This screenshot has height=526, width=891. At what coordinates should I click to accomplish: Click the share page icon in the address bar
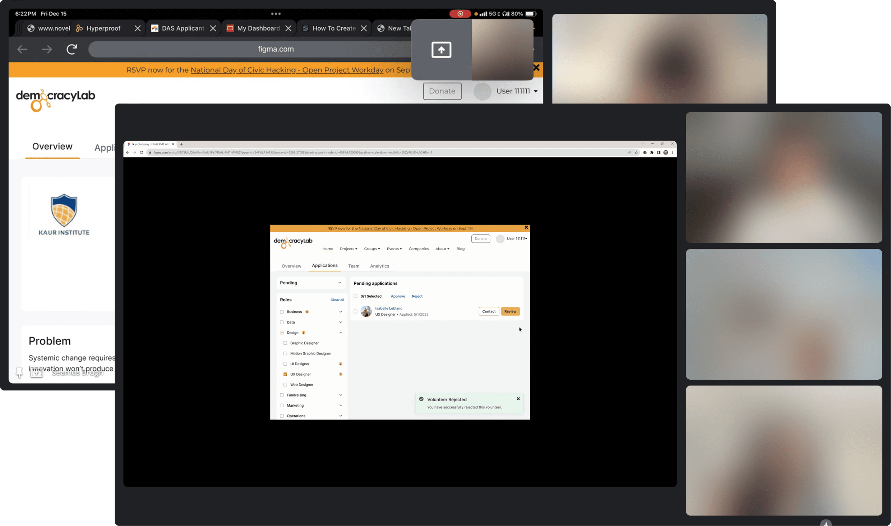click(629, 152)
